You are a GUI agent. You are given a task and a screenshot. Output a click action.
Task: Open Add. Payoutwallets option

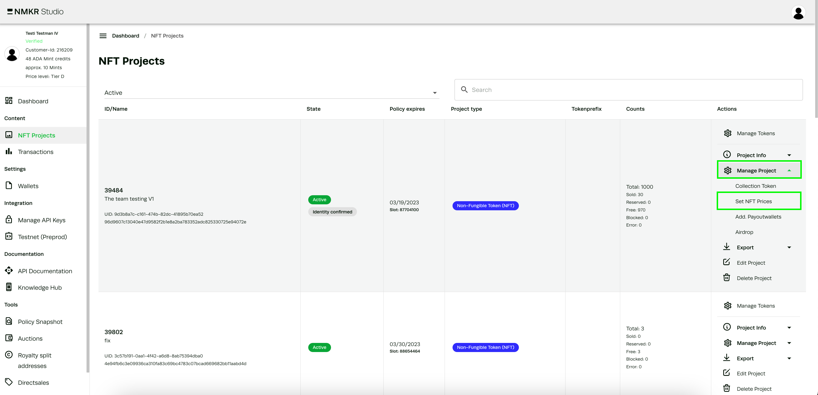[758, 217]
